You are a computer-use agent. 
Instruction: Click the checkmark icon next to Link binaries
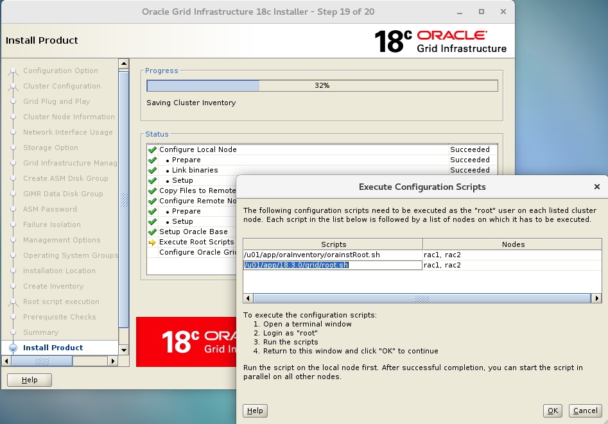click(x=152, y=169)
